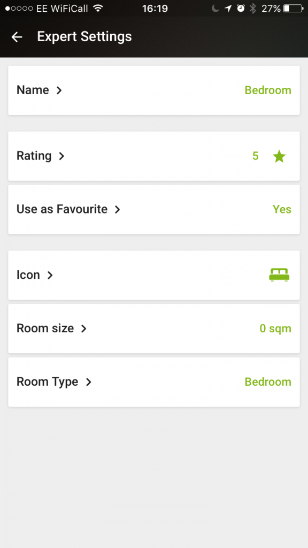Open the Room size setting row
Screen dimensions: 308x548
pos(154,329)
